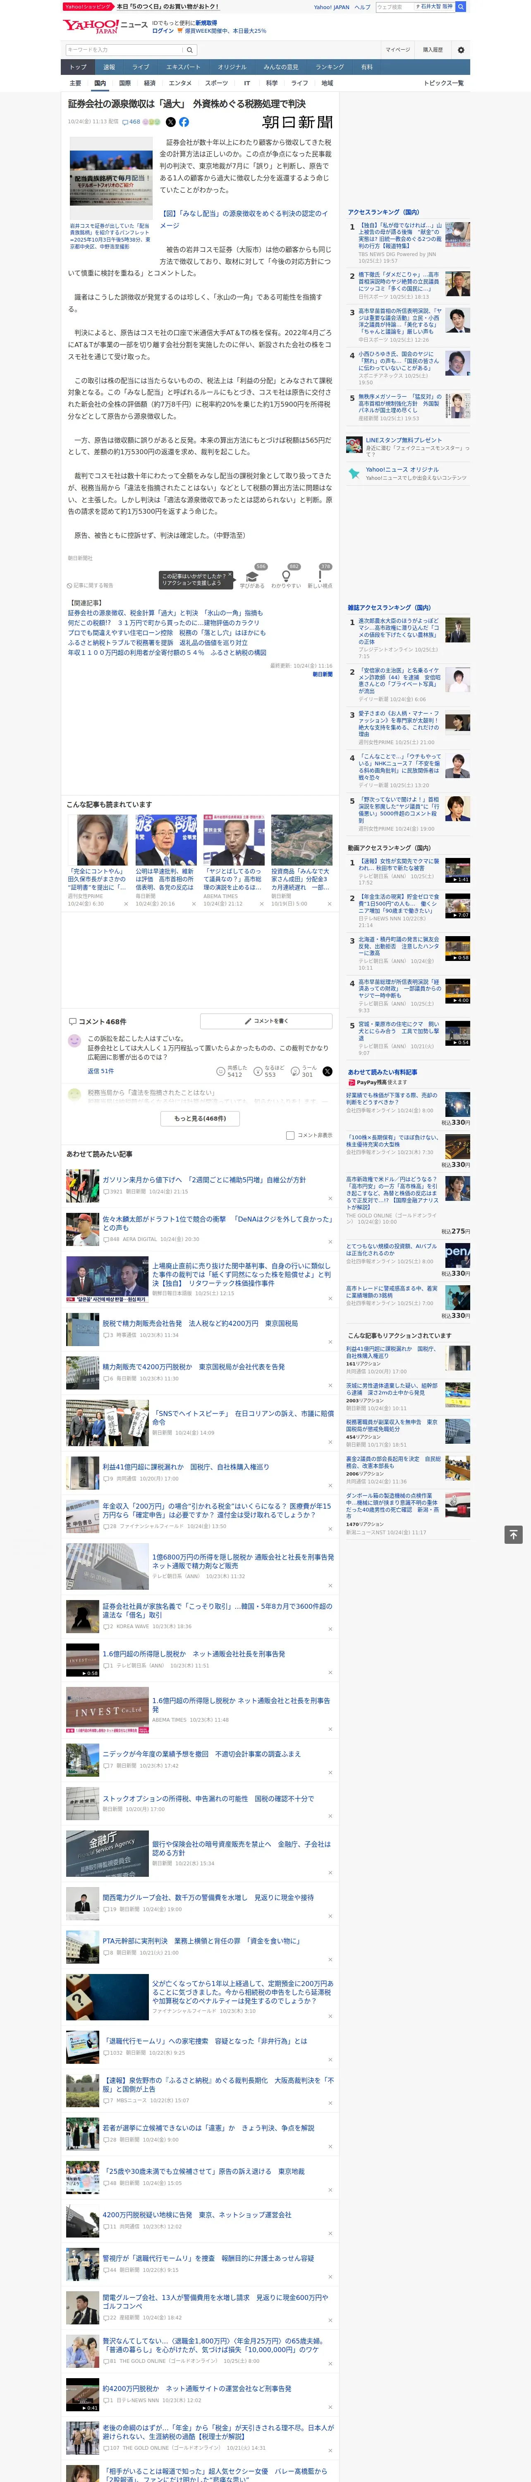Screen dimensions: 531x2482
Task: Click the 記事に関する報告 report icon link
Action: [x=91, y=585]
